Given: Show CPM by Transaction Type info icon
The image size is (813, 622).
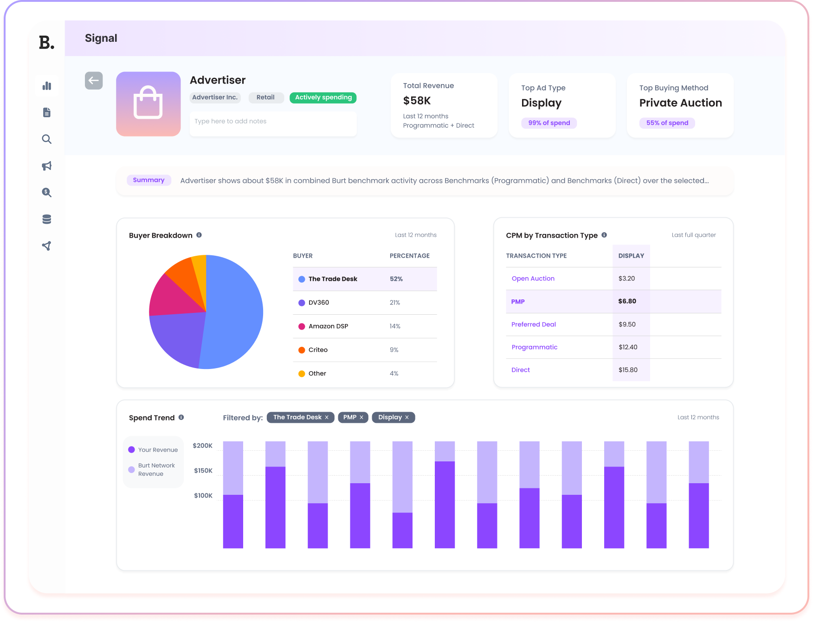Looking at the screenshot, I should point(604,235).
